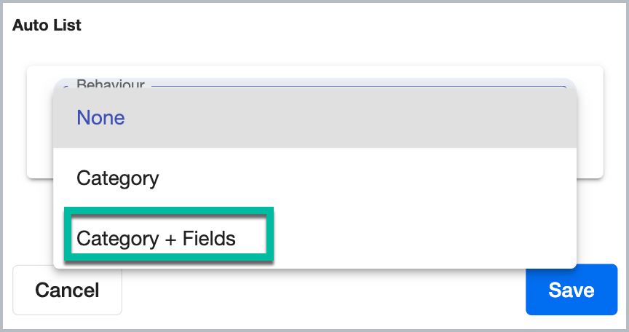The height and width of the screenshot is (332, 629).
Task: Set behaviour to Category
Action: (x=314, y=178)
